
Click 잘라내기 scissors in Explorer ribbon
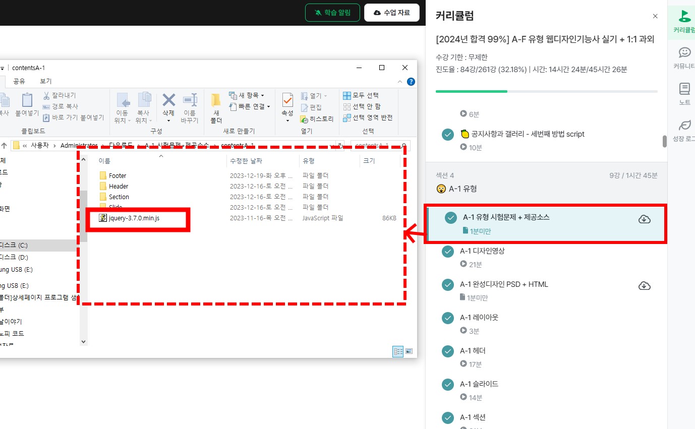(59, 95)
